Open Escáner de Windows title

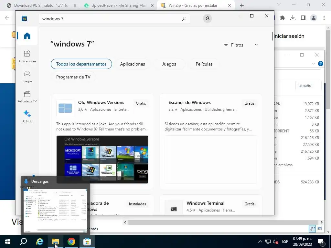click(x=189, y=102)
